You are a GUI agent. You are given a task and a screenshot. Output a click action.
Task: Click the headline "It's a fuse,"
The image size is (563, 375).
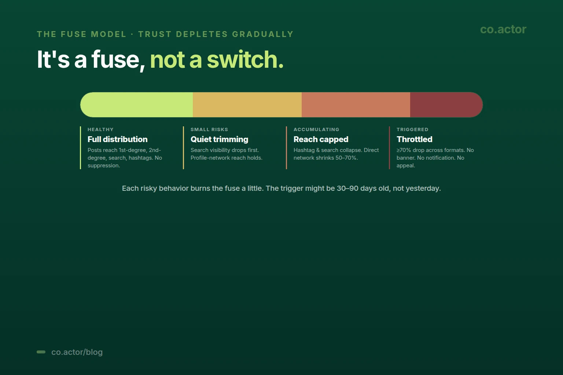click(x=91, y=59)
